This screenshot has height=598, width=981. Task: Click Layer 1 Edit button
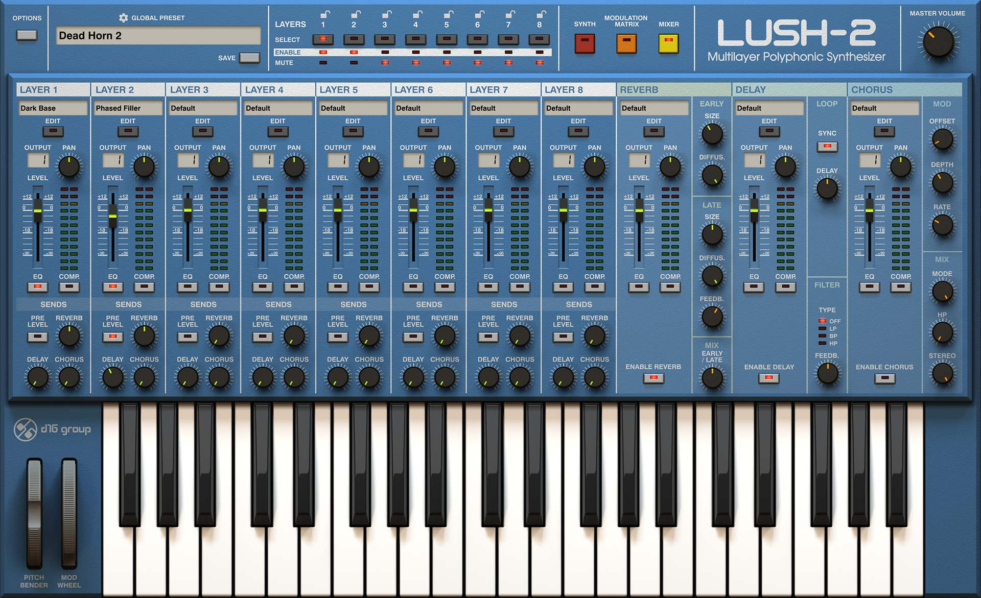pyautogui.click(x=53, y=132)
